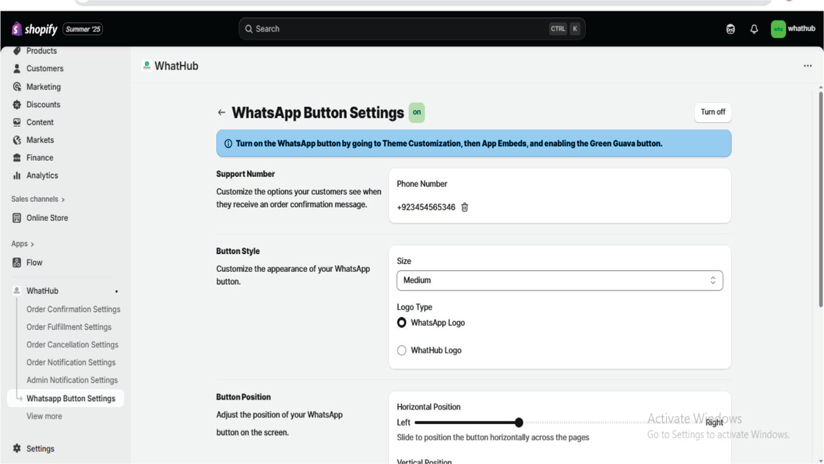Click the Shopify logo
Image resolution: width=824 pixels, height=464 pixels.
coord(35,29)
